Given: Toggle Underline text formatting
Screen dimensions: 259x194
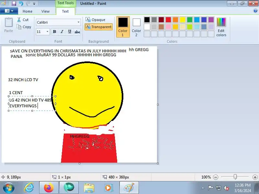Looking at the screenshot, I should [70, 31].
